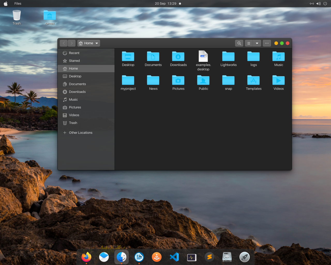Click Other Locations in the sidebar
The image size is (331, 265).
coord(80,132)
